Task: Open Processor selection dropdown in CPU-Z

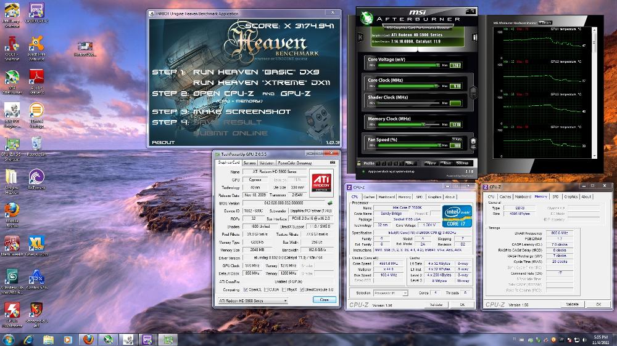Action: click(x=391, y=293)
